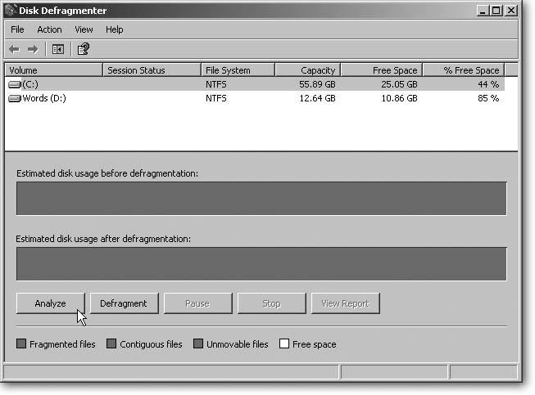This screenshot has height=395, width=535.
Task: Click the usage before defragmentation bar
Action: [x=261, y=198]
